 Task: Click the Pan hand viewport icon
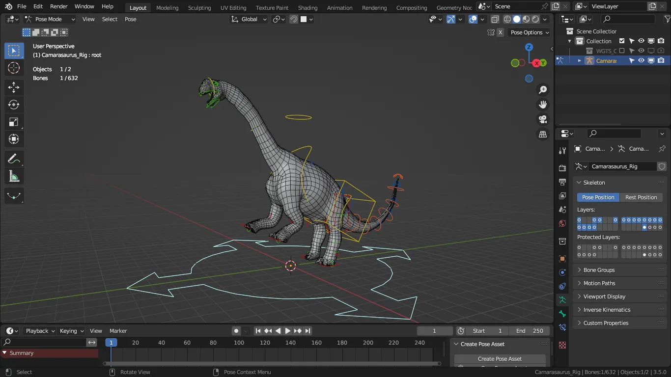pyautogui.click(x=543, y=105)
